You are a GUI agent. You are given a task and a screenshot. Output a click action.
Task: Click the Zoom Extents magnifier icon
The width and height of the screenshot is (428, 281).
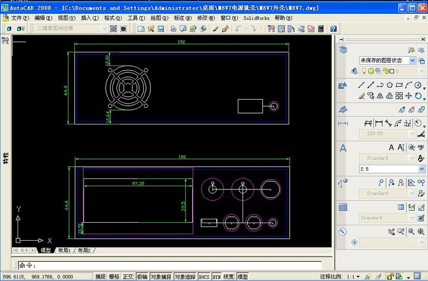tap(421, 232)
